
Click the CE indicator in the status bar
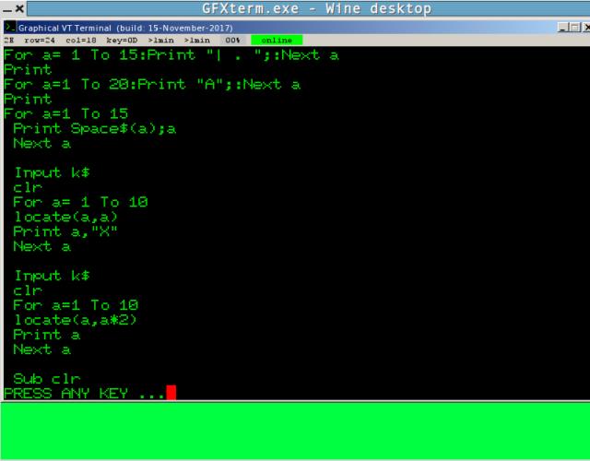8,41
